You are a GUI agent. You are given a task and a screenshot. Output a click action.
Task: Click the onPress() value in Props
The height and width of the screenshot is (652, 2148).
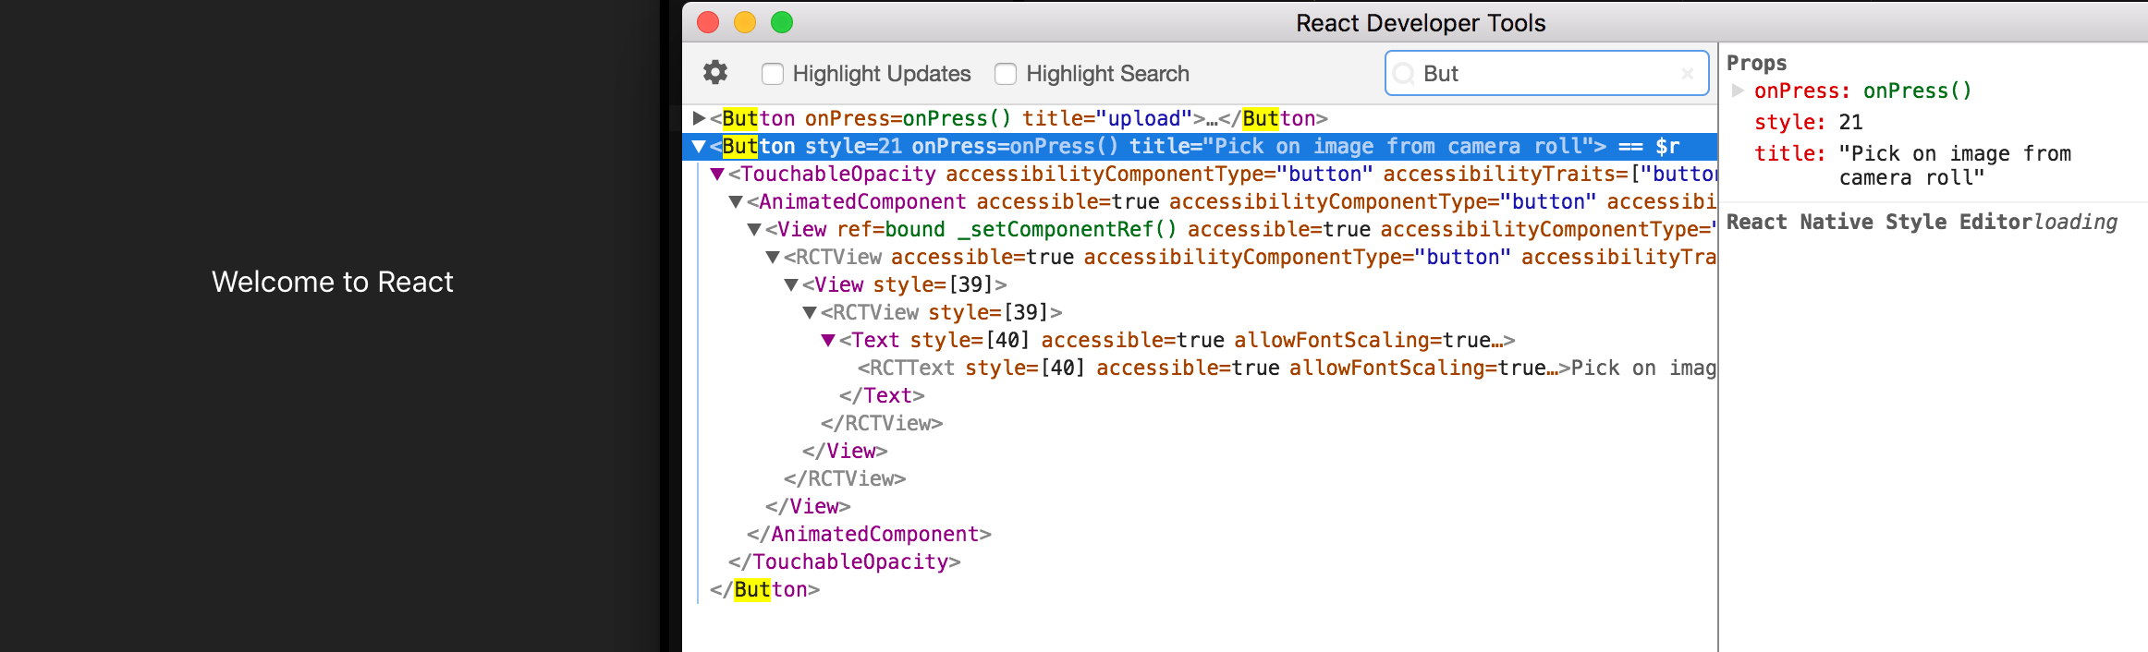(x=1918, y=91)
